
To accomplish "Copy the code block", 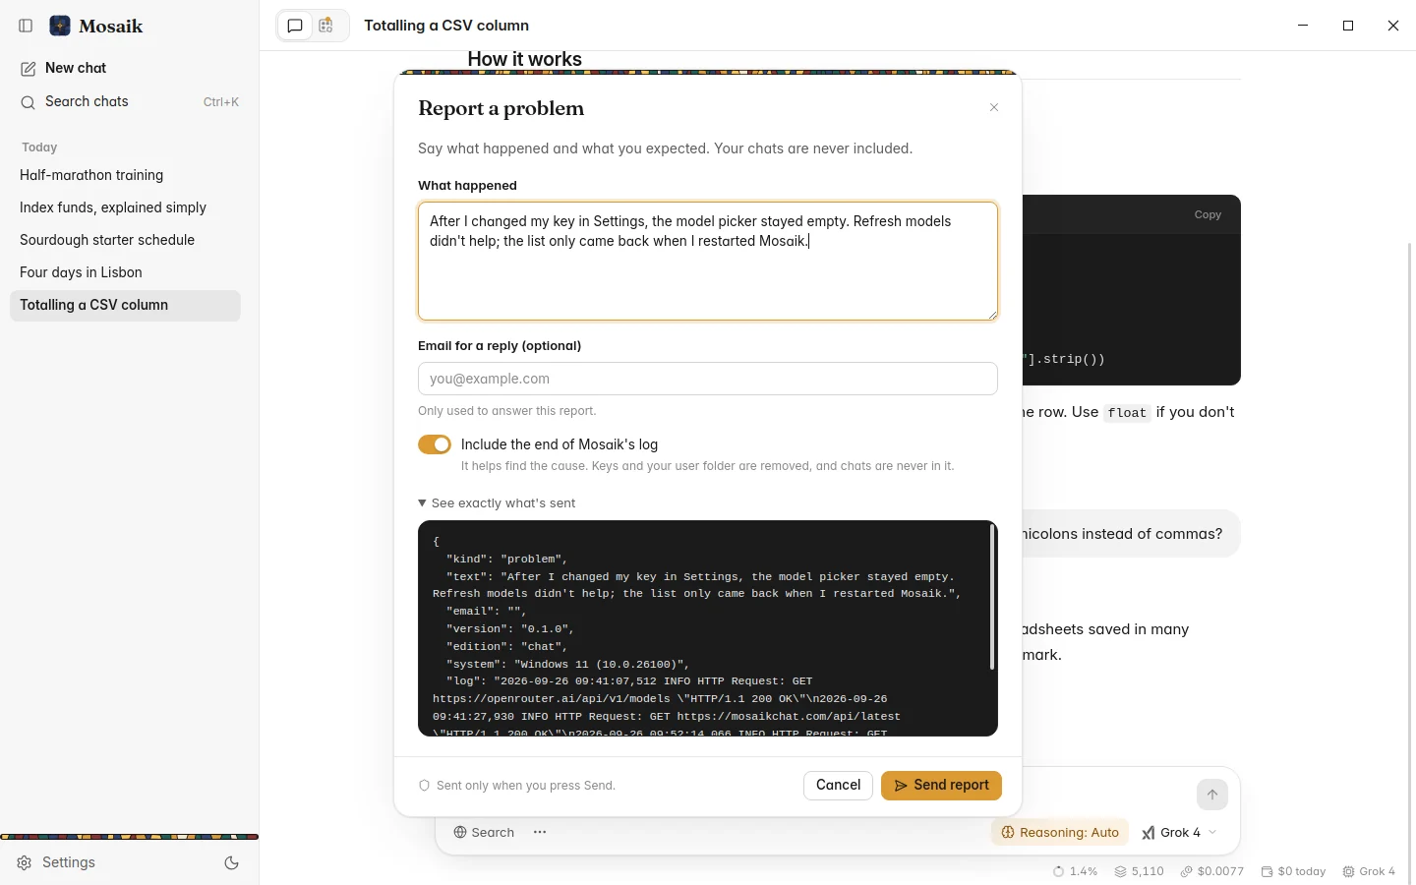I will tap(1208, 214).
